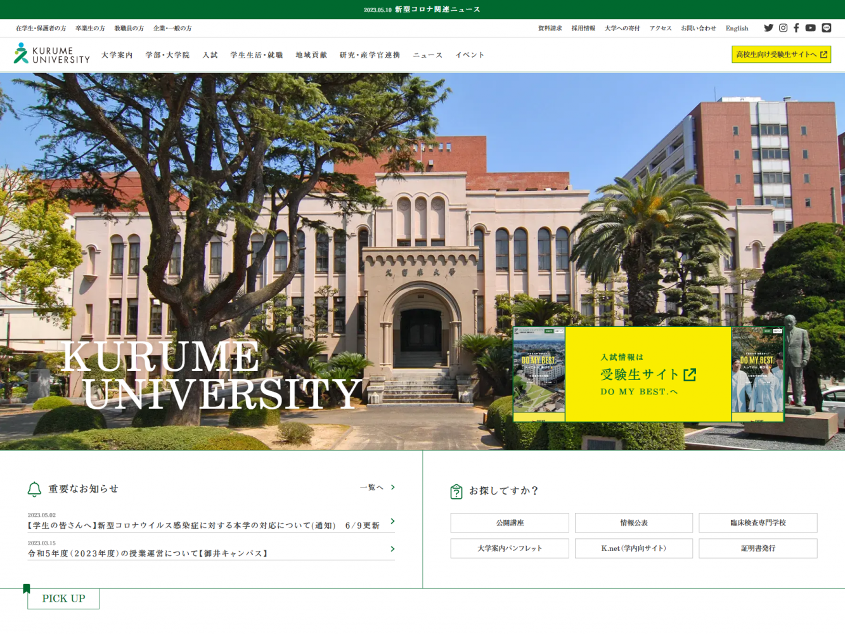
Task: Open the お問い合わせ link
Action: pos(699,29)
